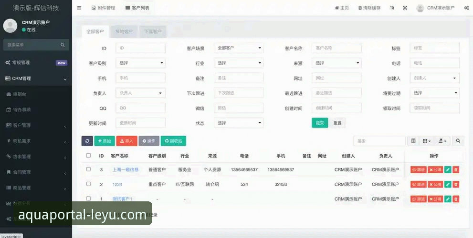Click 公海 button for customer 1234

point(435,184)
